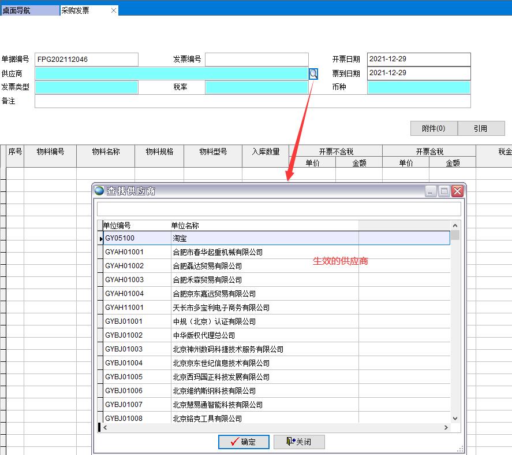This screenshot has height=455, width=512.
Task: Select supplier row 合肥磊达贸易有限公司
Action: [x=207, y=266]
